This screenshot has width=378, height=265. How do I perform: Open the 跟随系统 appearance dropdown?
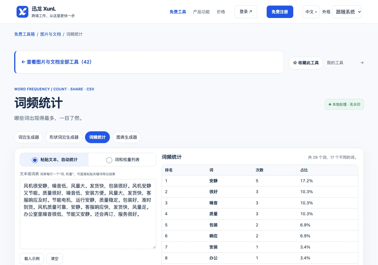tap(347, 12)
